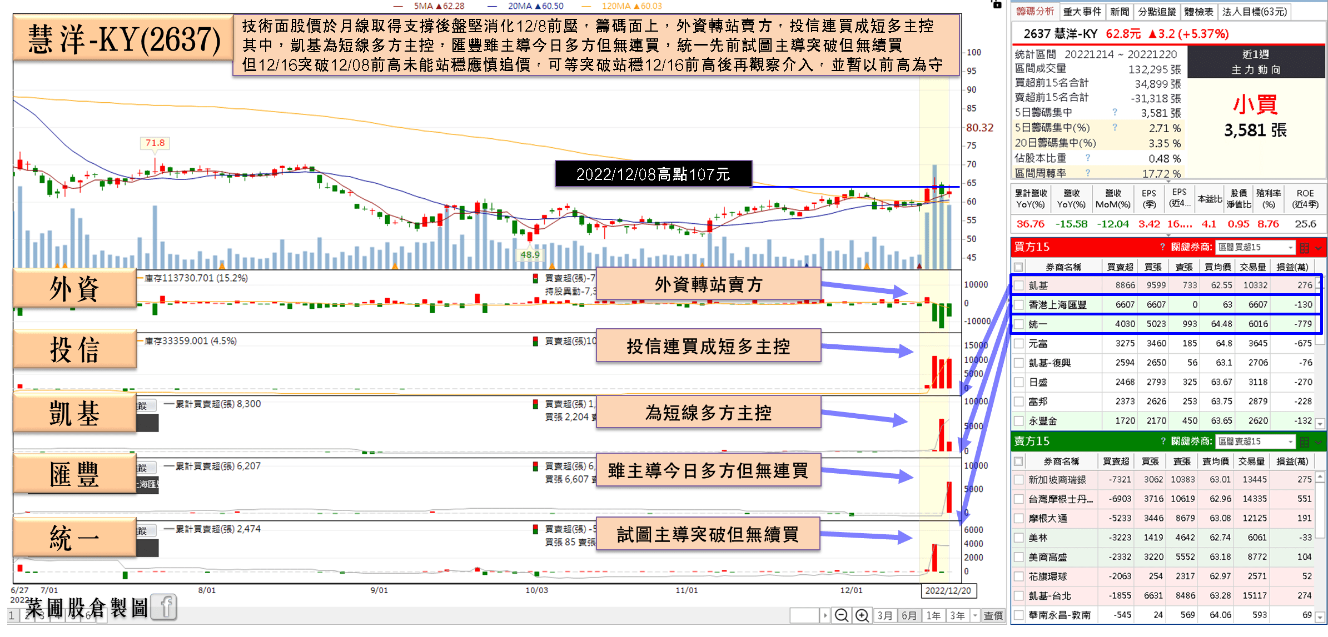The image size is (1328, 637).
Task: Open the grid view icon in the 買方15 header
Action: 1304,248
